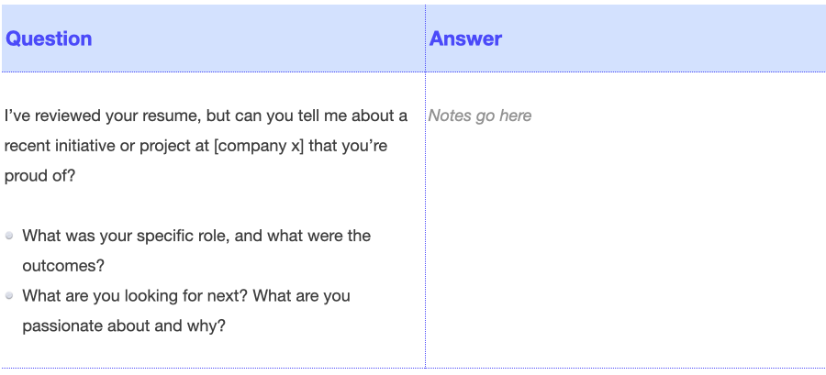Click "What are you looking for next?" text
This screenshot has height=375, width=826.
click(135, 295)
